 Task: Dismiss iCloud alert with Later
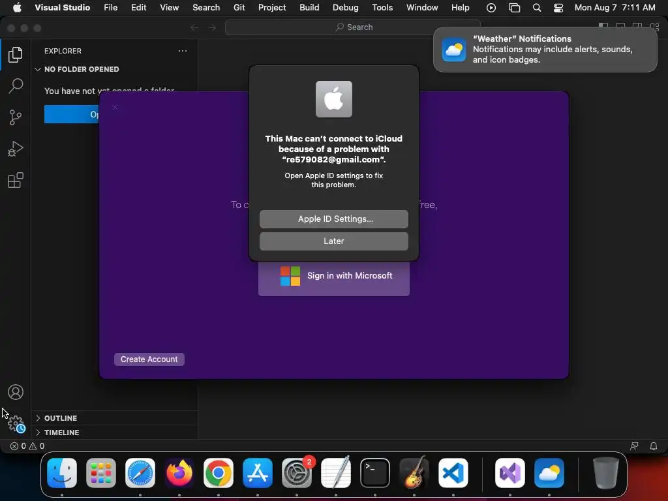click(333, 241)
